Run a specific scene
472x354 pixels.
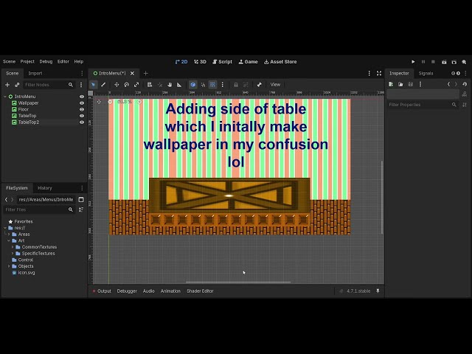point(454,62)
